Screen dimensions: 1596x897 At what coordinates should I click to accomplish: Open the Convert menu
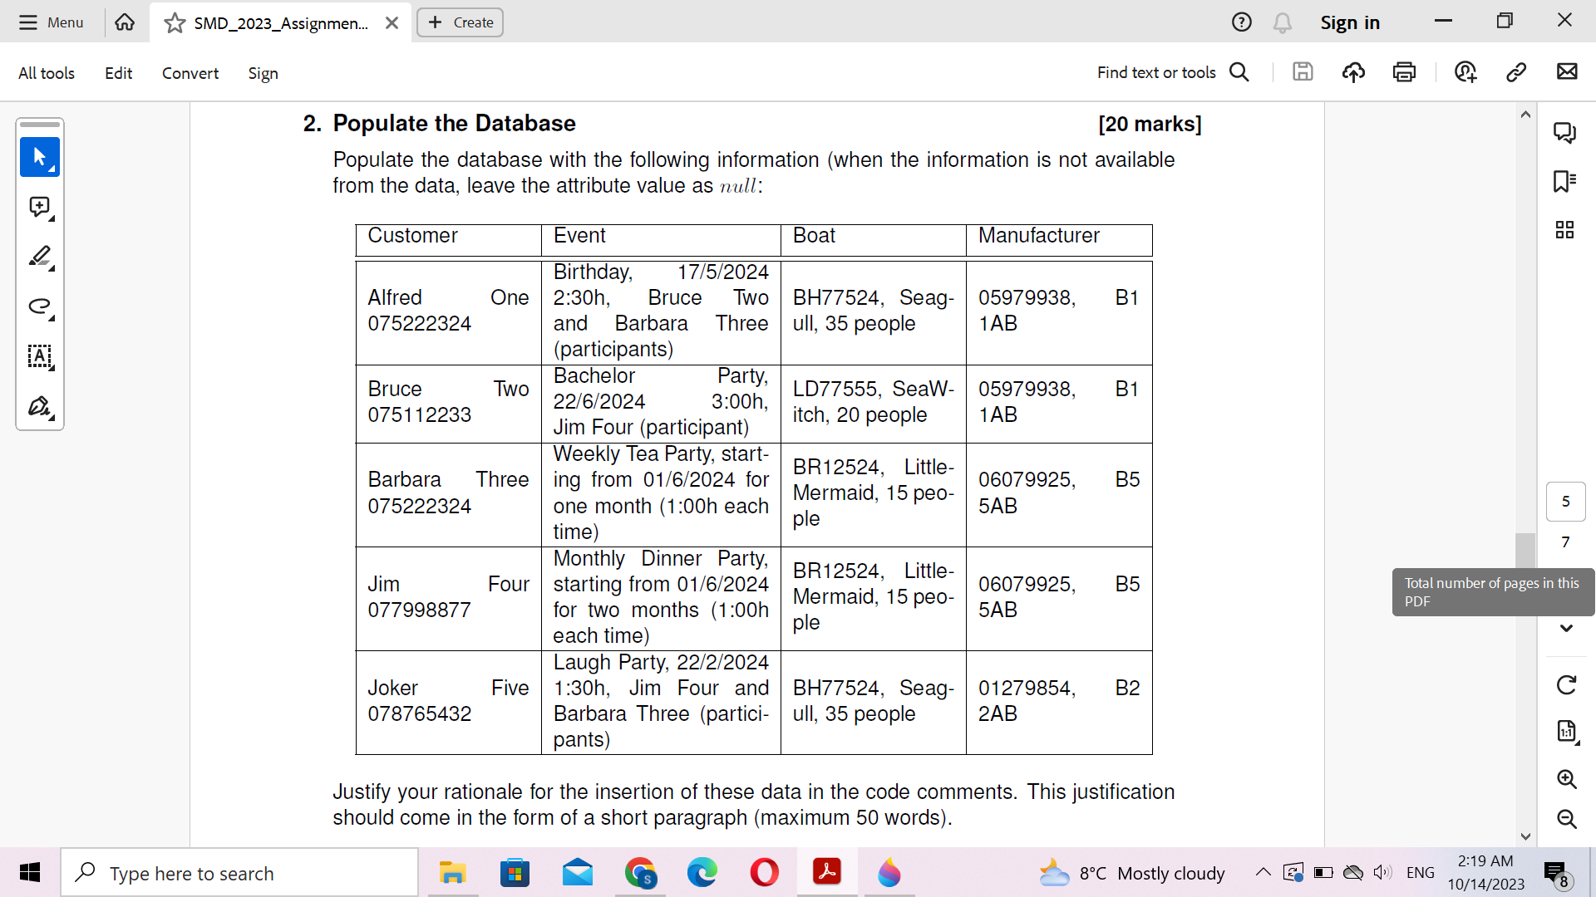(190, 73)
